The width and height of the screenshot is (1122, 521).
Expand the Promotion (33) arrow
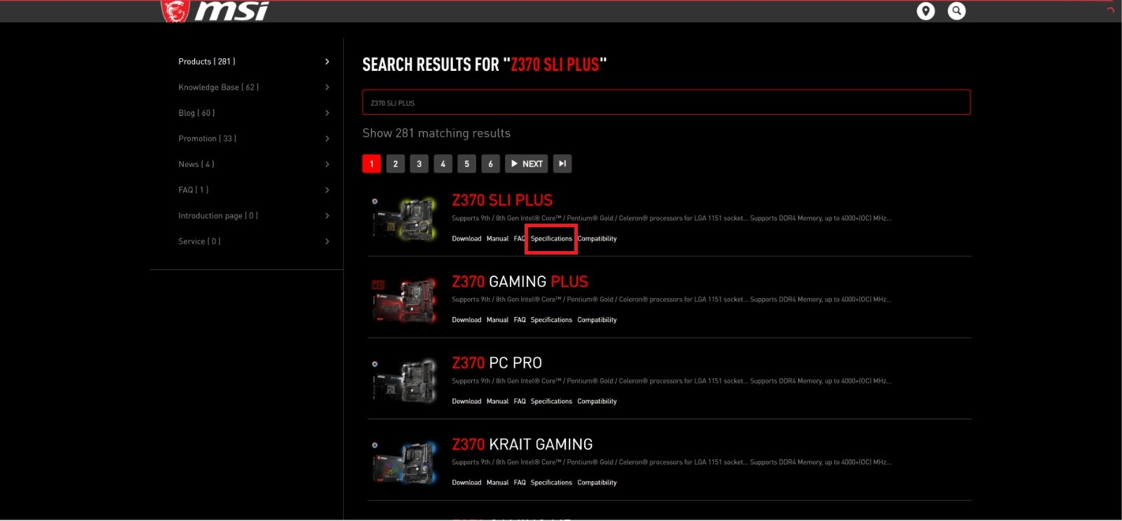[327, 139]
